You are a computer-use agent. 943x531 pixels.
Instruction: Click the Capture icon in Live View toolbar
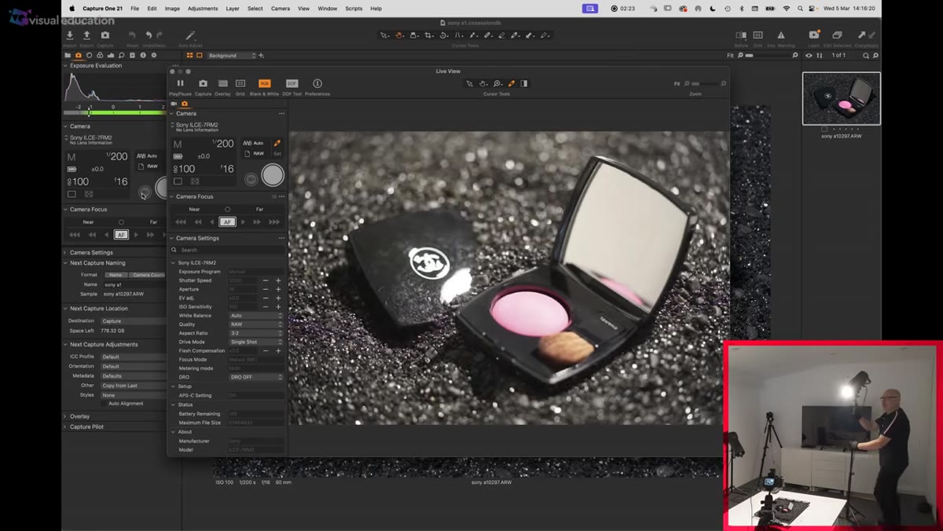tap(203, 83)
